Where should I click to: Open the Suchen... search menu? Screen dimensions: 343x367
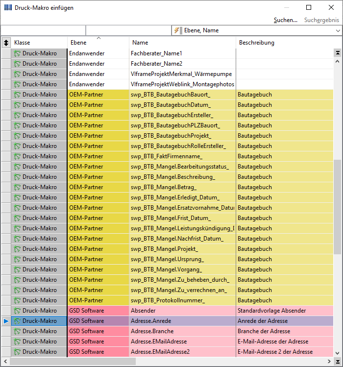click(285, 20)
